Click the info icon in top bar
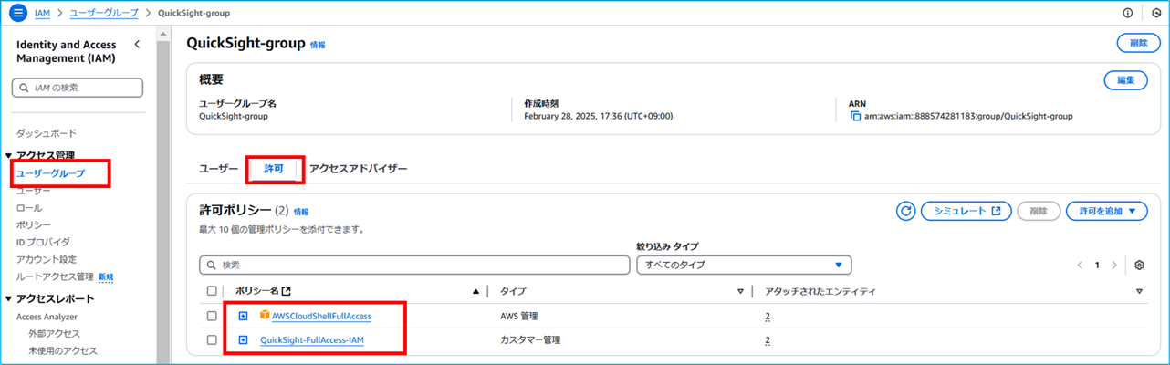This screenshot has height=365, width=1170. 1127,13
